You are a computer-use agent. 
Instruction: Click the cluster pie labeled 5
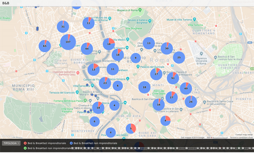(131, 129)
